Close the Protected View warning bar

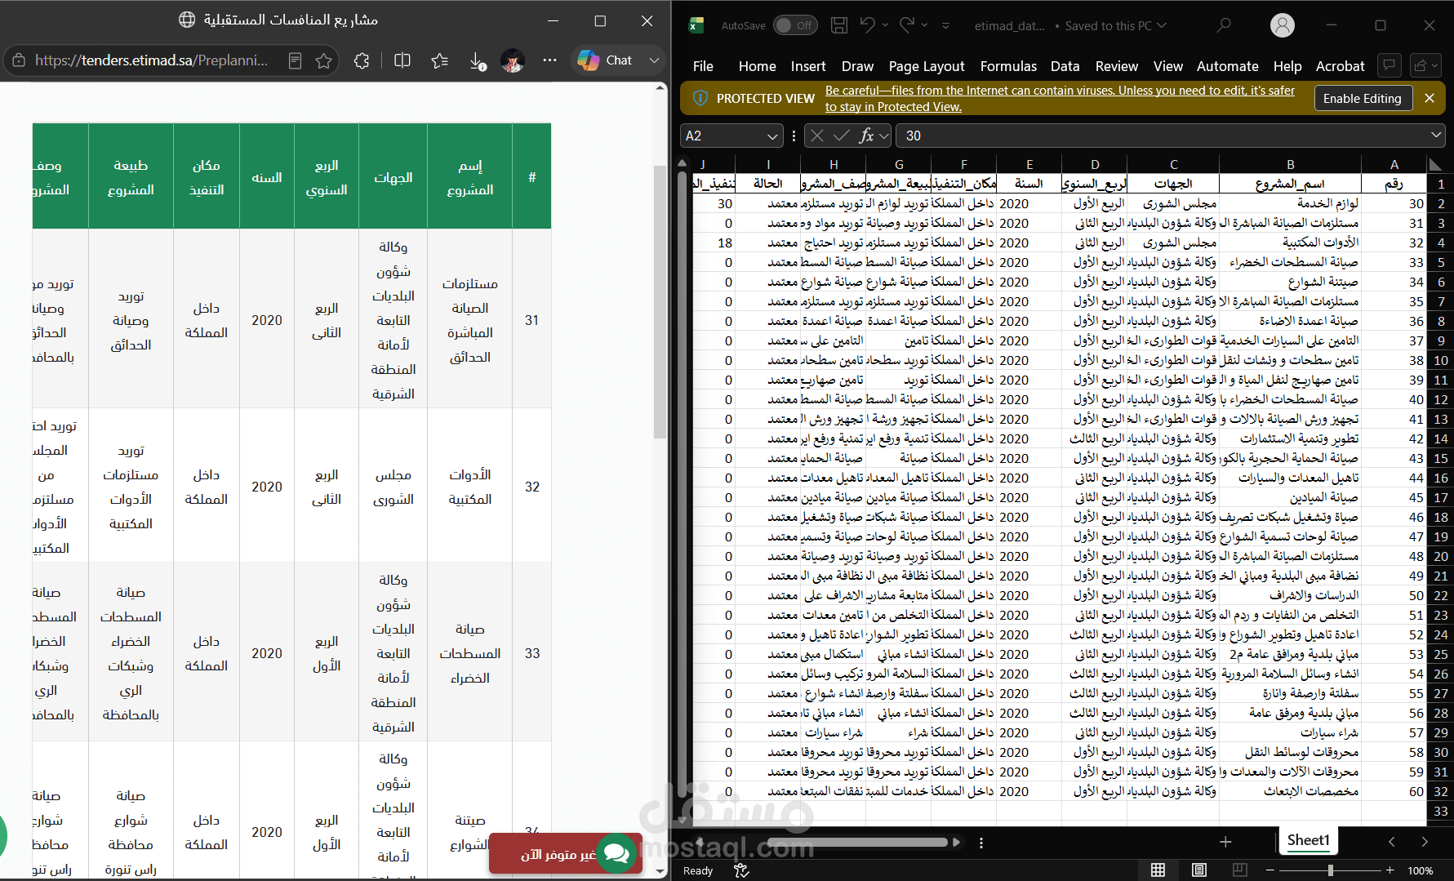[x=1430, y=98]
